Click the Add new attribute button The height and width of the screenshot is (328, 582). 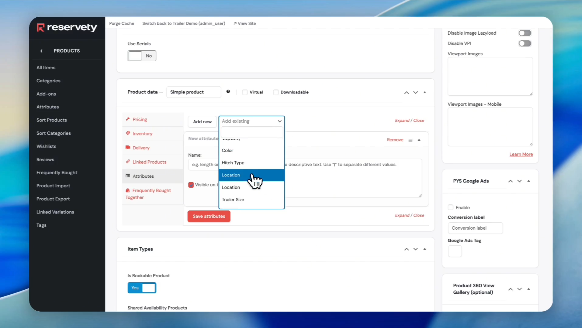coord(202,122)
